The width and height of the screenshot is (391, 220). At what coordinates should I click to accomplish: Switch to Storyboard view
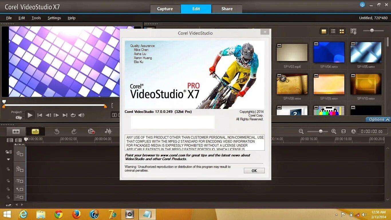coord(16,131)
